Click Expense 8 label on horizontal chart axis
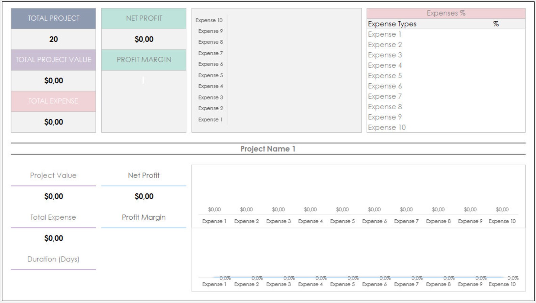The height and width of the screenshot is (303, 536). point(211,42)
